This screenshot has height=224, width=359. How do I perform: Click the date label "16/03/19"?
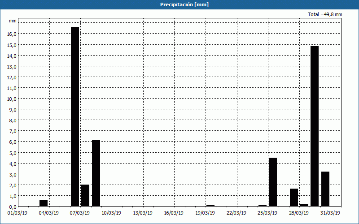174,213
